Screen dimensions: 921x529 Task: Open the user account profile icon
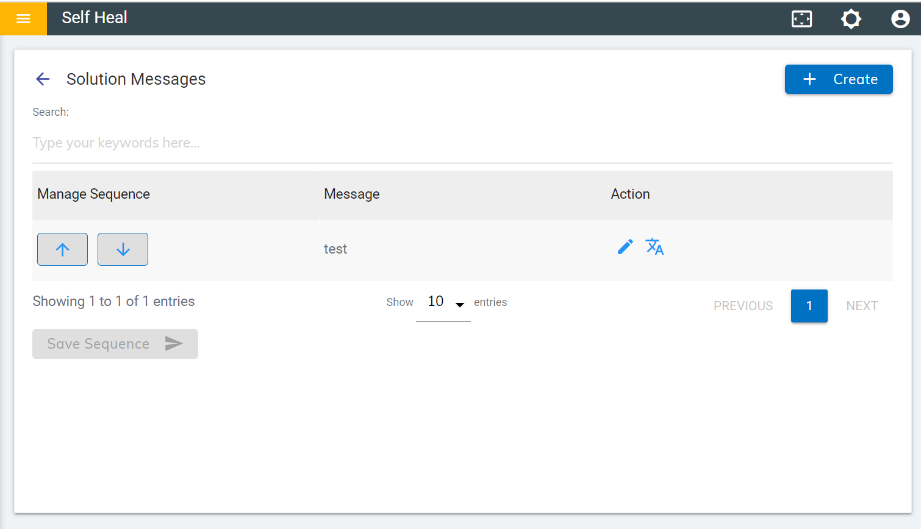pyautogui.click(x=900, y=19)
